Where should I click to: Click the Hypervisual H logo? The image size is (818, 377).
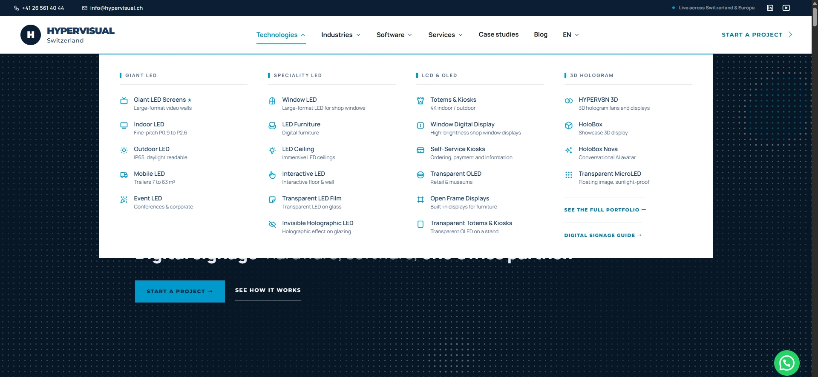pos(31,35)
